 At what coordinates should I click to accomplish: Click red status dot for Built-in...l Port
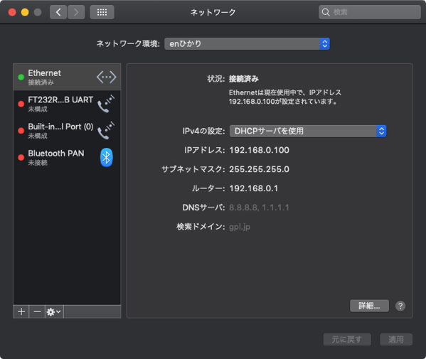(21, 131)
